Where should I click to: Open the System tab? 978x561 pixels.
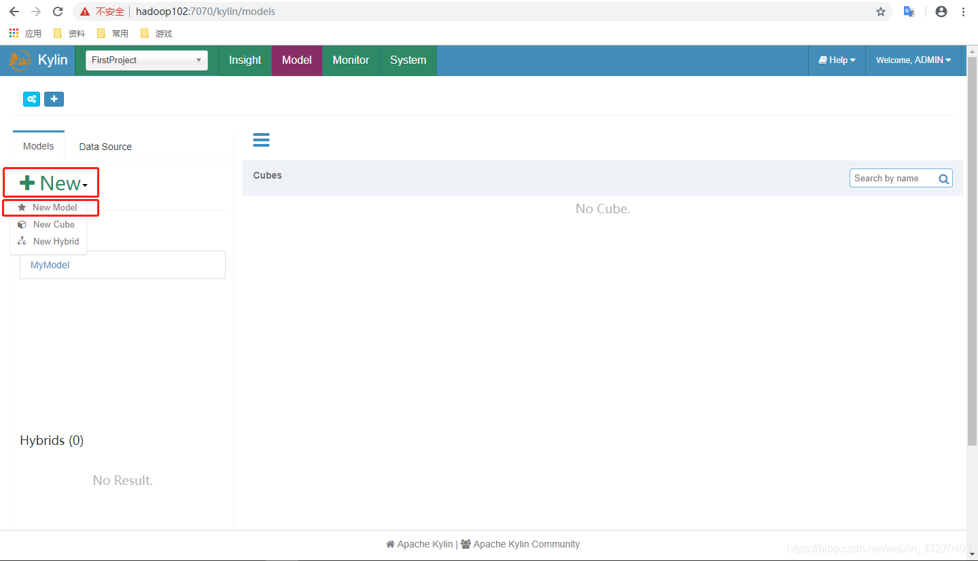coord(408,60)
